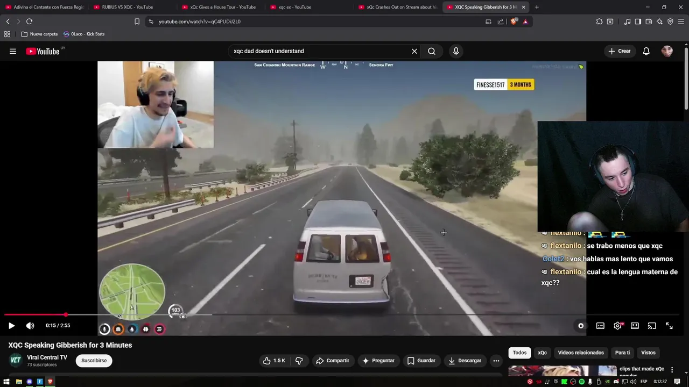Switch to theater mode
Viewport: 689px width, 387px height.
pos(635,326)
